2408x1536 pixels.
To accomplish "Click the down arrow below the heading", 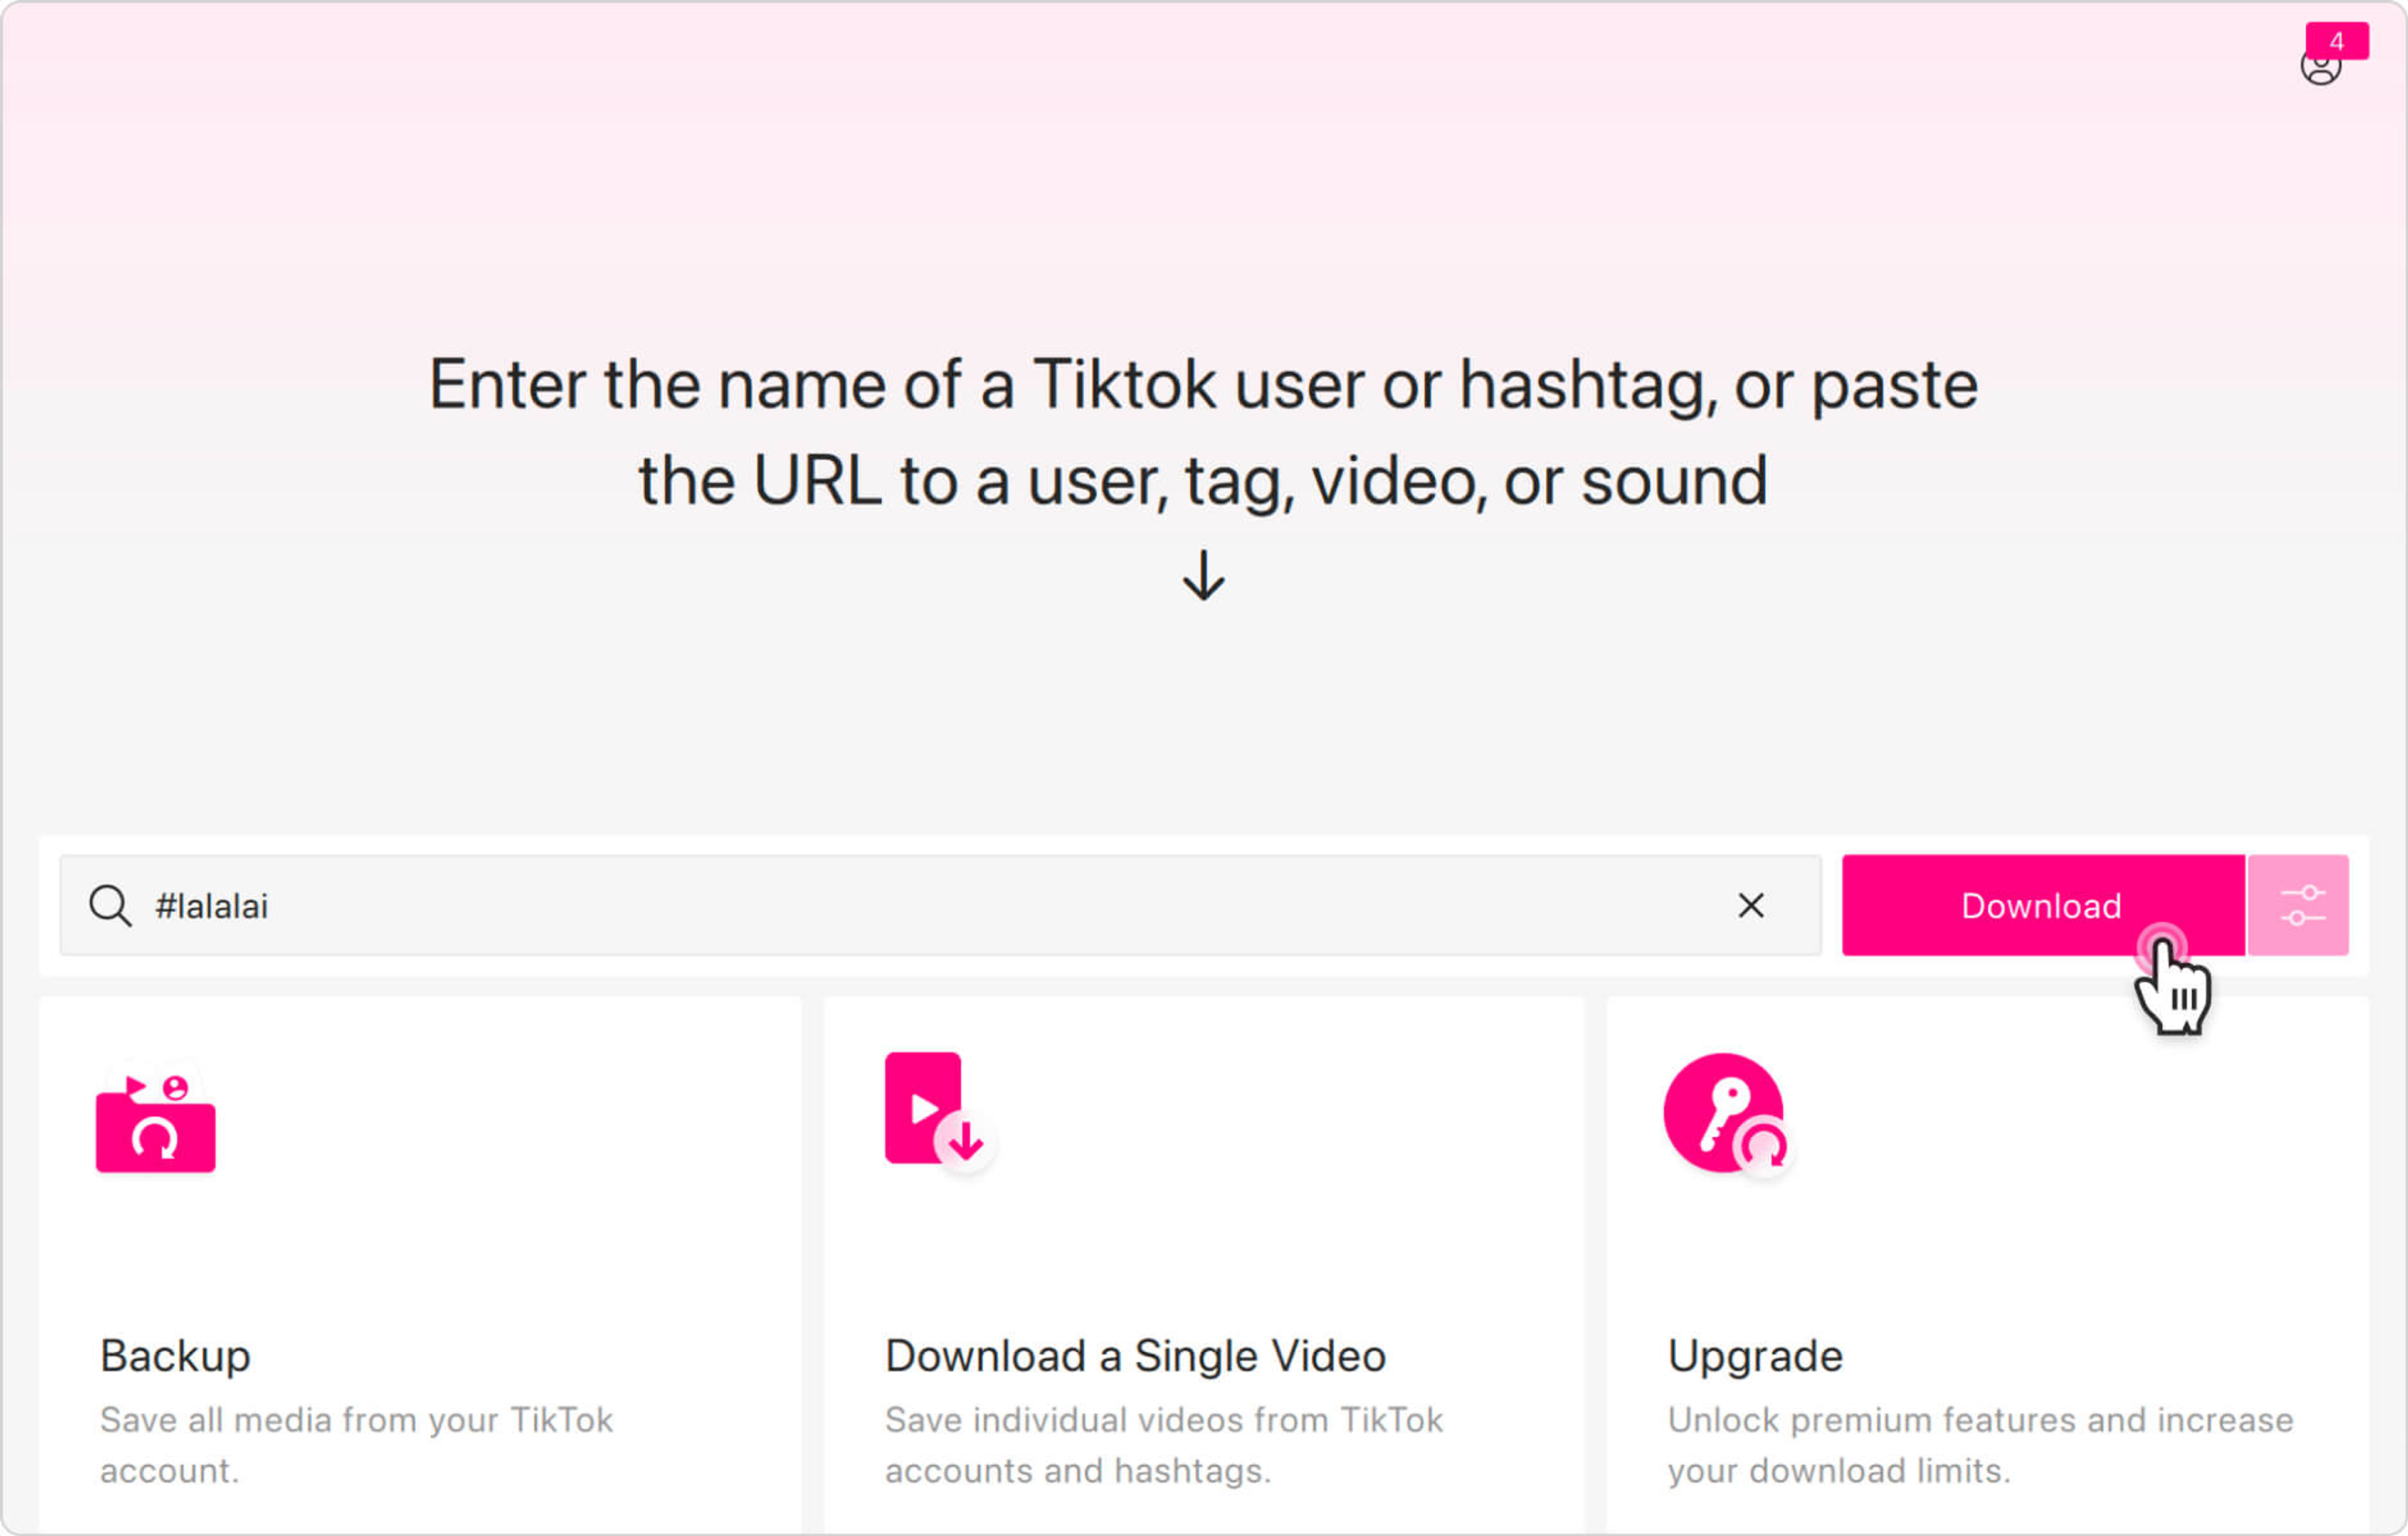I will coord(1203,576).
